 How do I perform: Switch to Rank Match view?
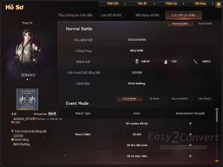coord(205,24)
